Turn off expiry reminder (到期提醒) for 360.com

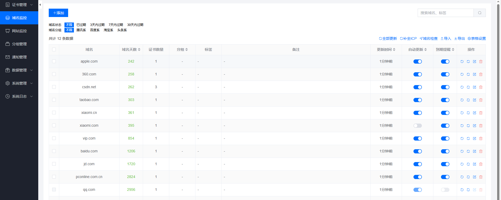coord(445,74)
